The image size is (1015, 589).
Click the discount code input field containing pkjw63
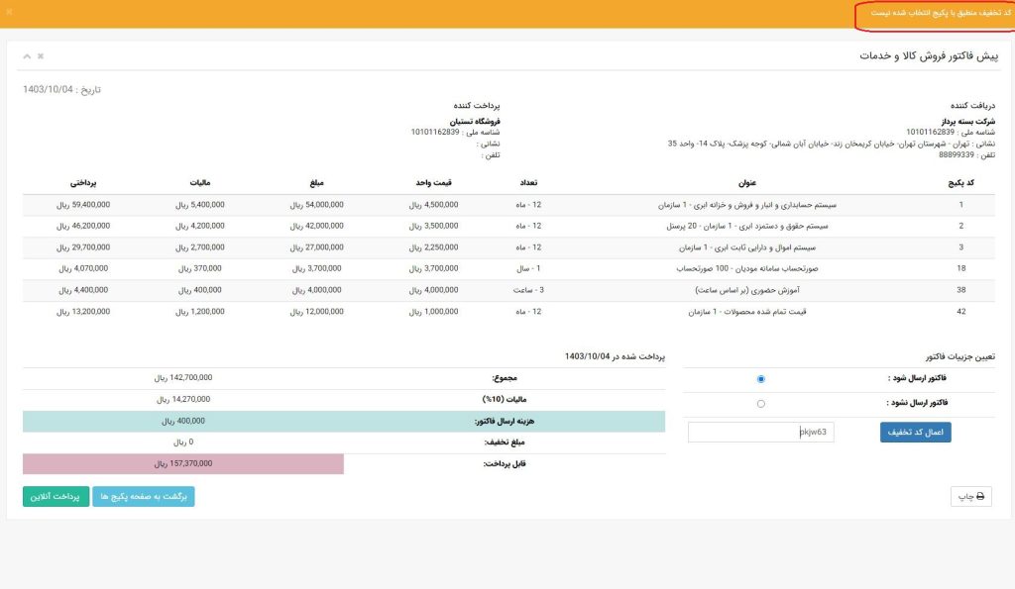click(x=761, y=432)
